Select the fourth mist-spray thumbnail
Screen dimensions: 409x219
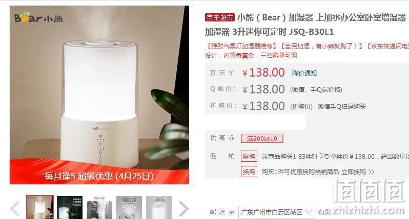point(129,207)
